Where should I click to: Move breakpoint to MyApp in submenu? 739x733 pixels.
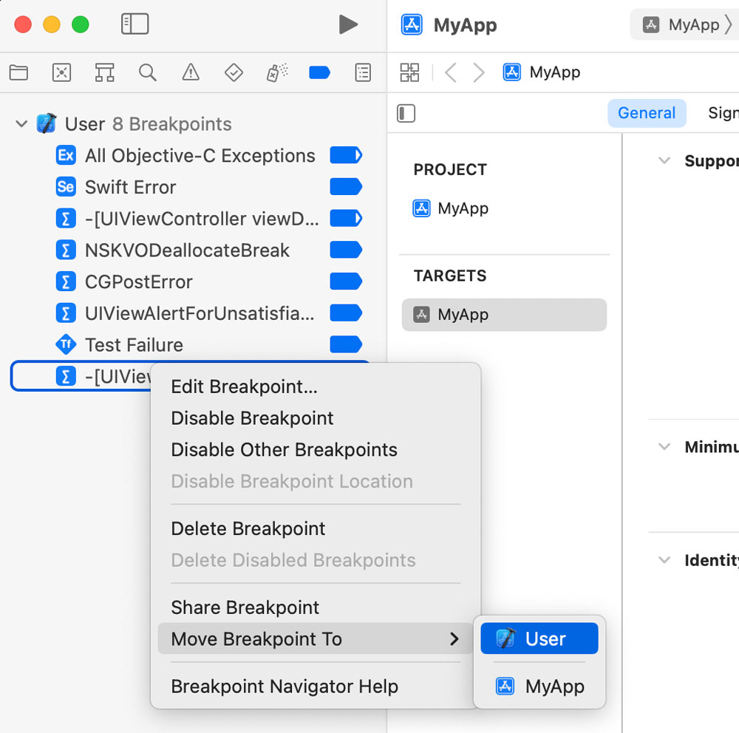pos(539,686)
